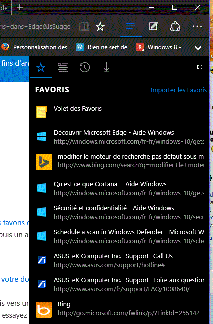Open 'Qu'est ce que Cortana' favorite

[x=119, y=188]
